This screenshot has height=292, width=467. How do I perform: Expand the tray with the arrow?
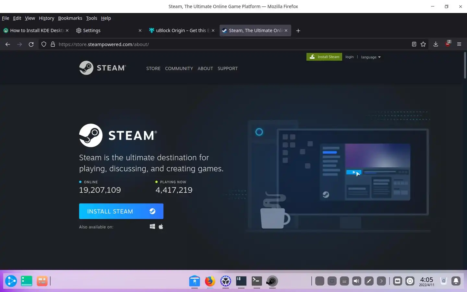point(381,281)
